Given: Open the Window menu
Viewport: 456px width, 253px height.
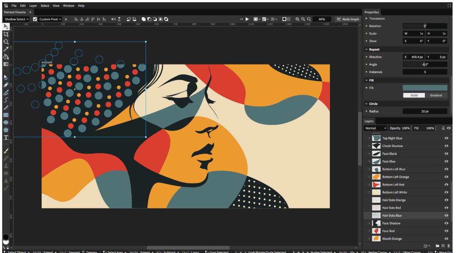Looking at the screenshot, I should pyautogui.click(x=69, y=6).
